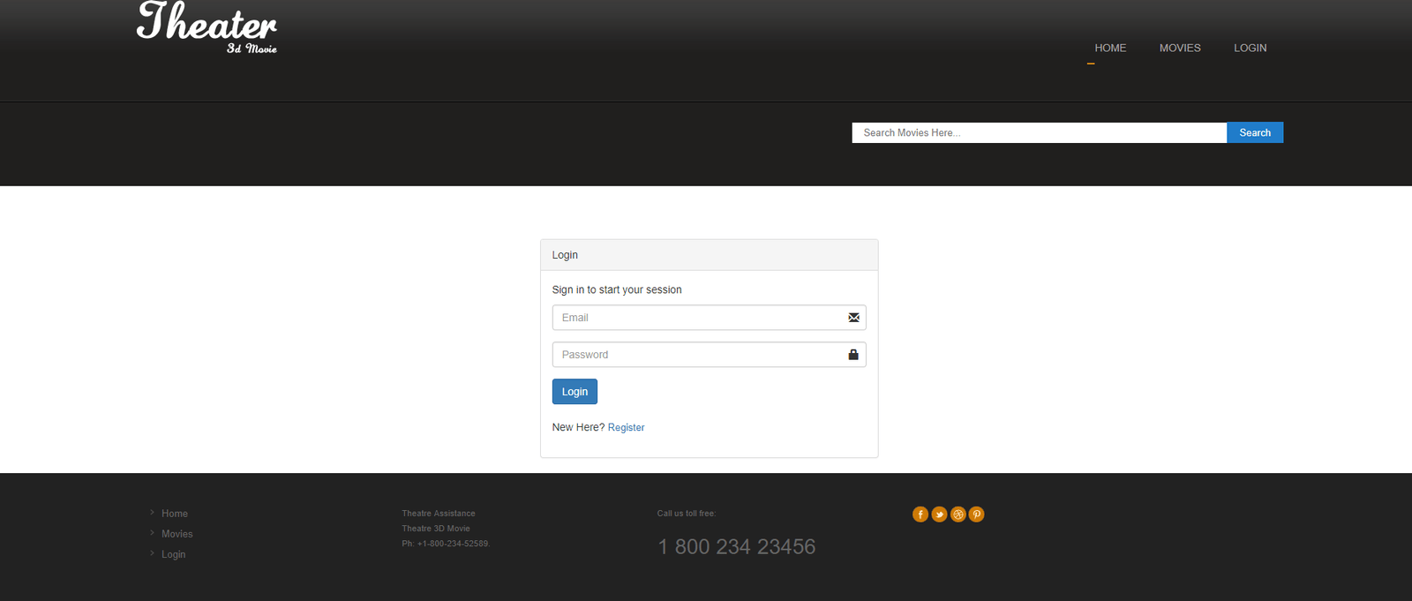The image size is (1412, 601).
Task: Open the Twitter bird icon in footer
Action: pos(939,515)
